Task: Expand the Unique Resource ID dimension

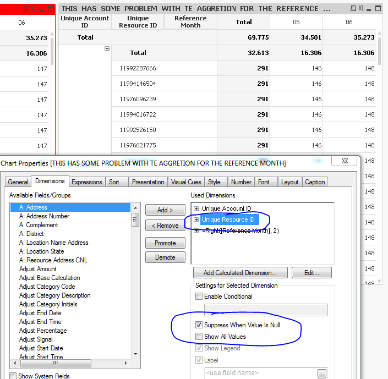Action: pyautogui.click(x=196, y=220)
